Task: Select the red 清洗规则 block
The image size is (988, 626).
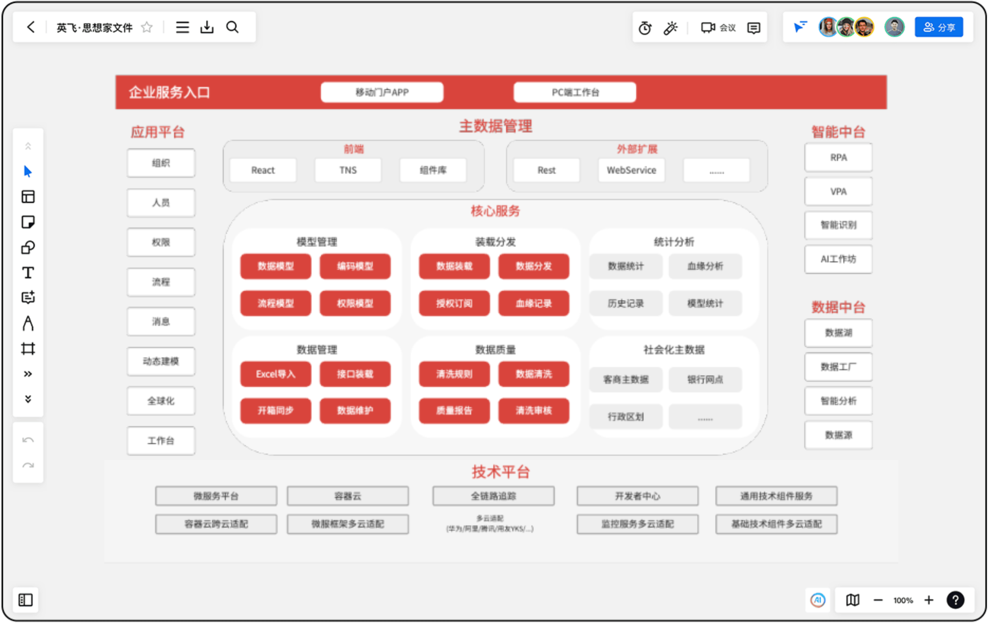Action: pos(454,374)
